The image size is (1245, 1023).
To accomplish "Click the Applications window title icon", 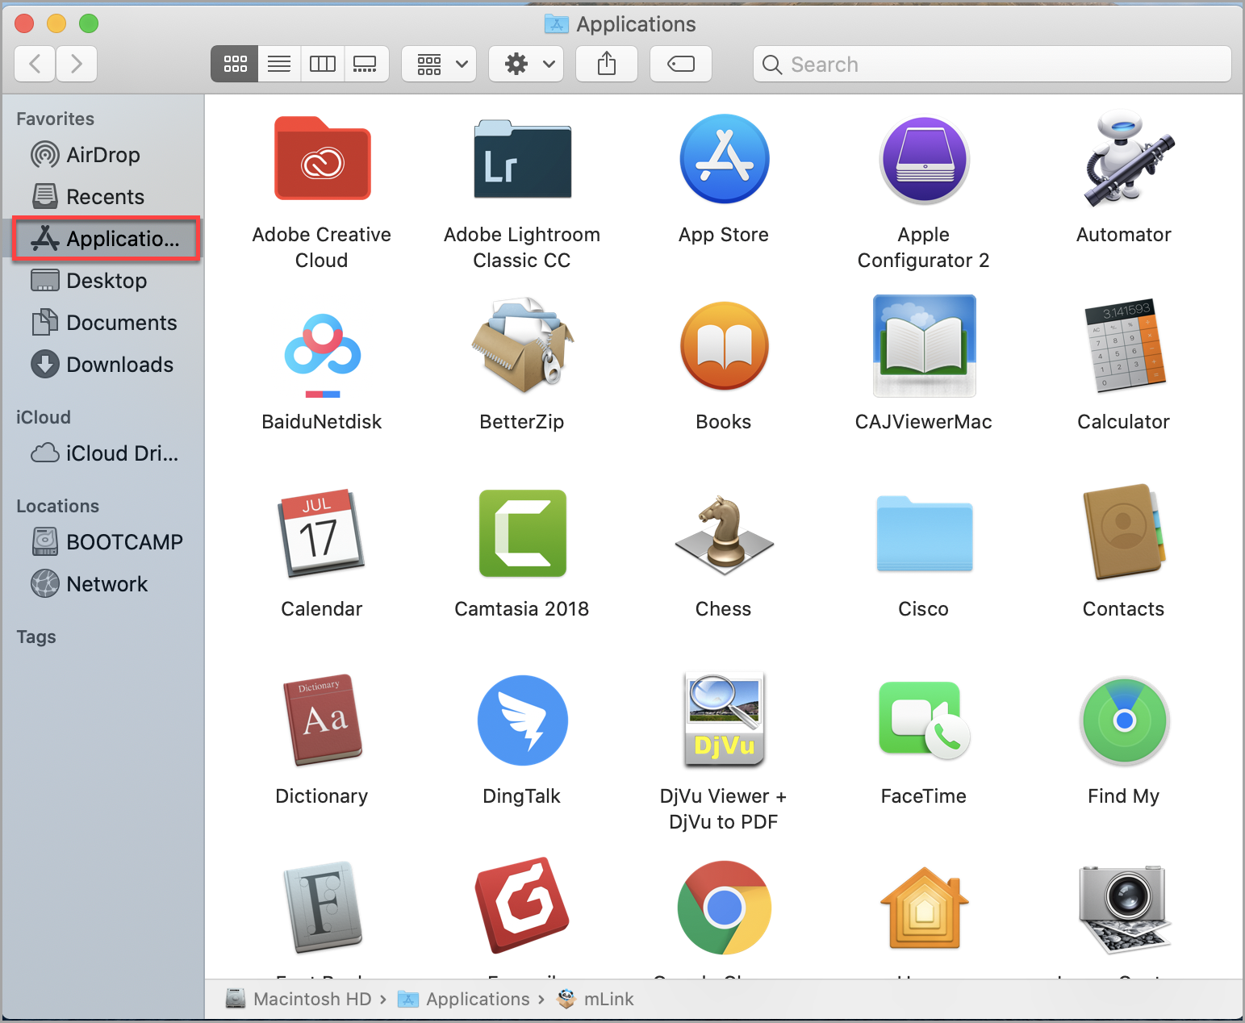I will [x=556, y=24].
